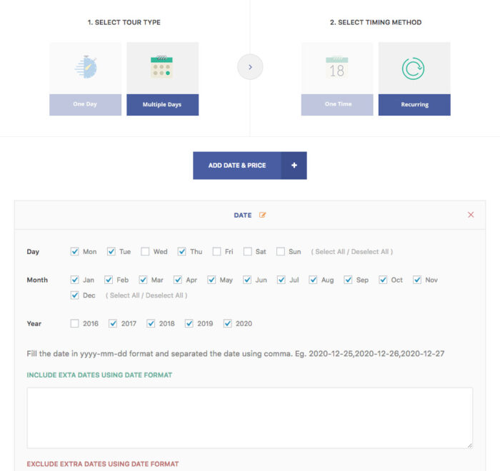Uncheck the Thu day checkbox
500x471 pixels.
(182, 252)
